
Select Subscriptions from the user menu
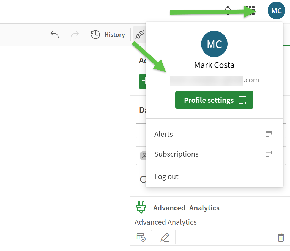coord(176,154)
